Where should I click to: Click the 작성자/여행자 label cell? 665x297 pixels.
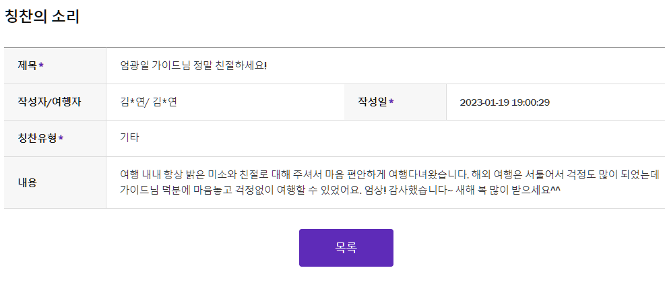click(55, 102)
